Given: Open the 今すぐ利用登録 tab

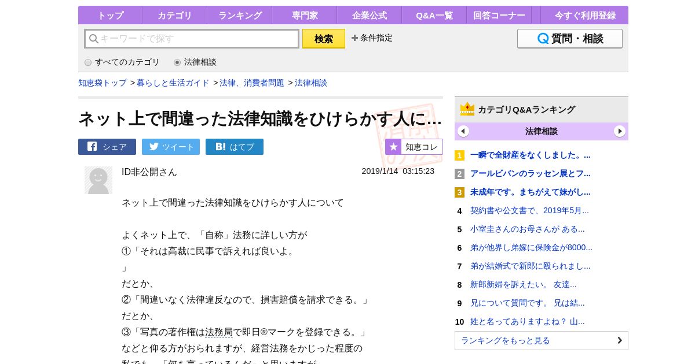Looking at the screenshot, I should [x=584, y=16].
